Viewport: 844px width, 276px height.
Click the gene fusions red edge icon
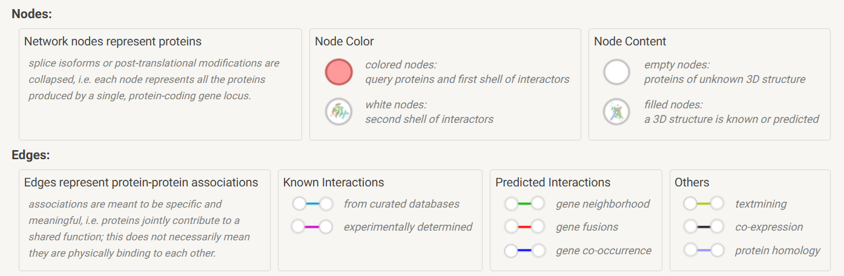coord(524,227)
